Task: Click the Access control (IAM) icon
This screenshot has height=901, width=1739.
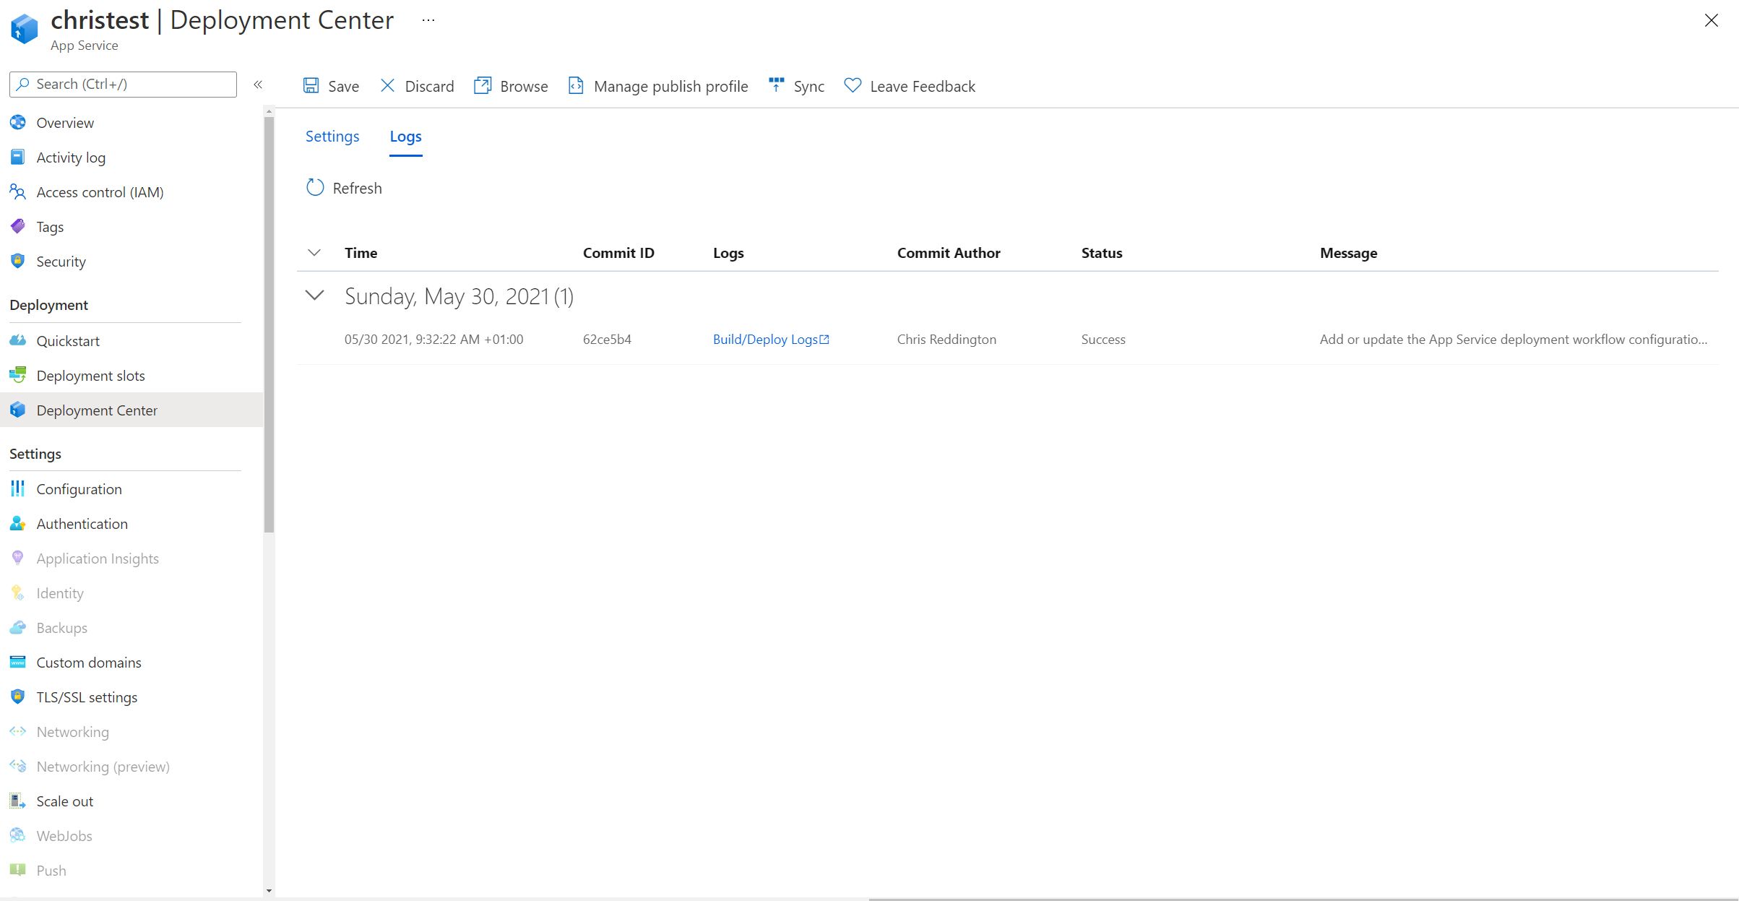Action: (17, 191)
